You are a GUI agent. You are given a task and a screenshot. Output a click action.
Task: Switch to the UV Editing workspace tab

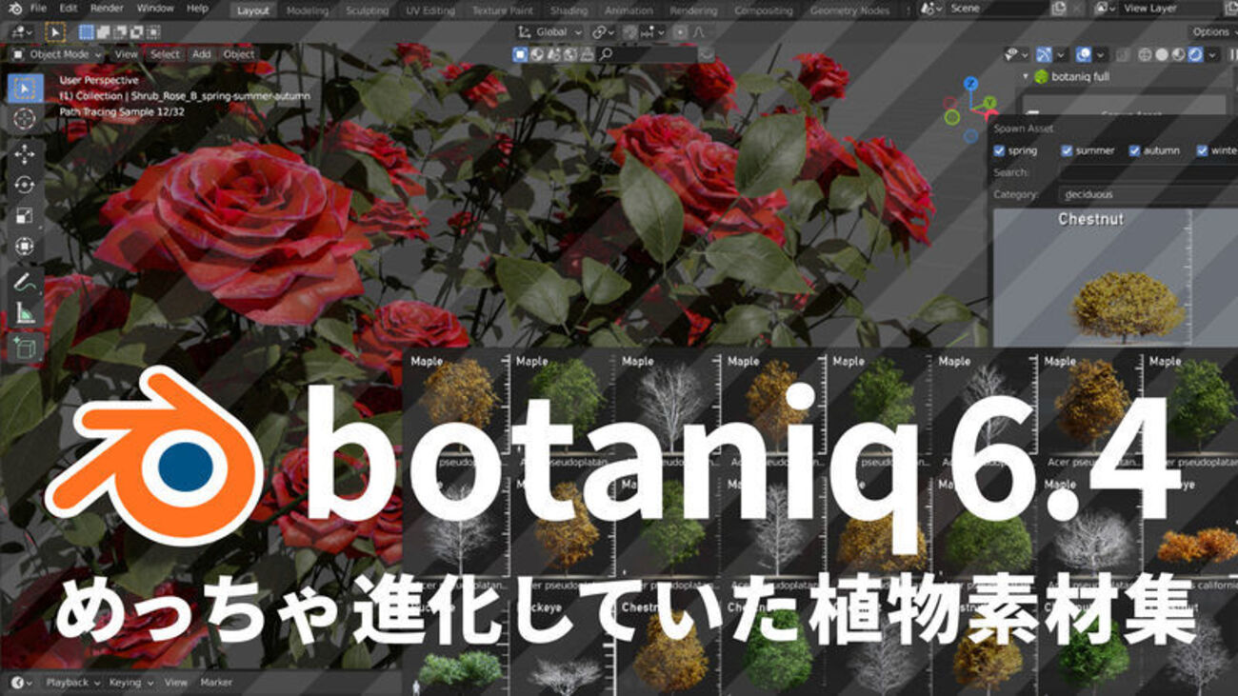tap(431, 10)
